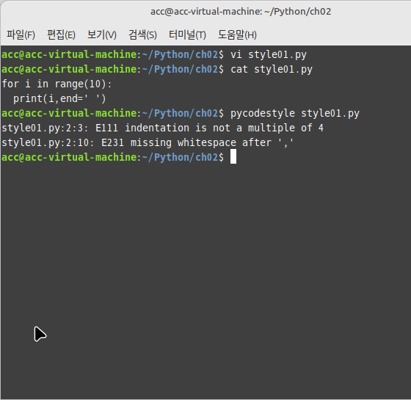The height and width of the screenshot is (400, 411).
Task: Click the window title acc@acc-virtual-machine: ~/Python/ch02
Action: point(241,12)
